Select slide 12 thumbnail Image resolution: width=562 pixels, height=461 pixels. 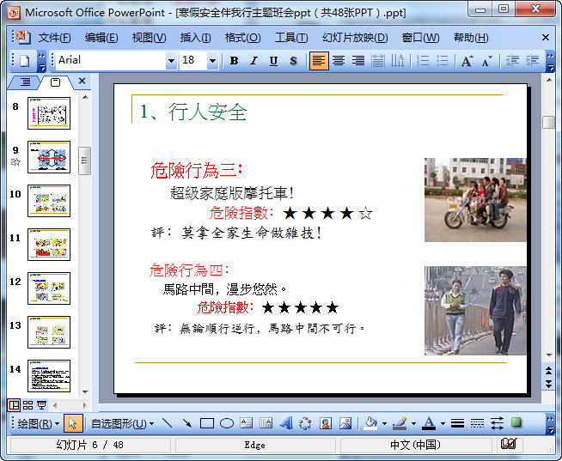pos(49,288)
